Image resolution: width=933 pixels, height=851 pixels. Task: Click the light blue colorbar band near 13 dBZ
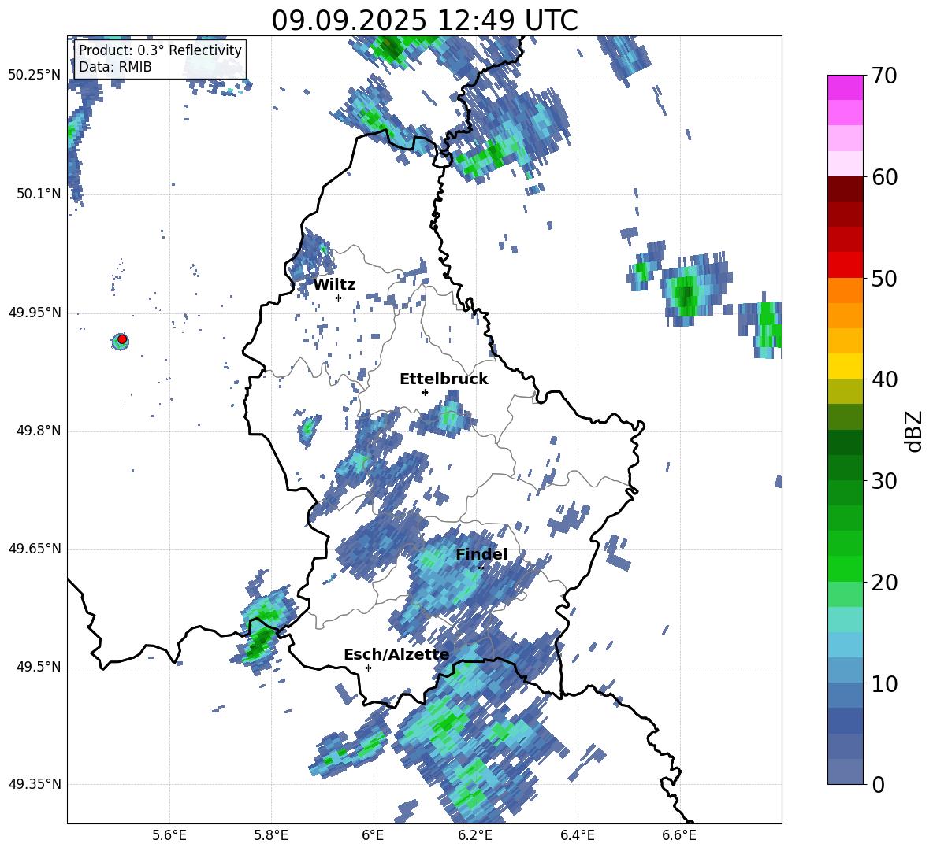pyautogui.click(x=845, y=645)
